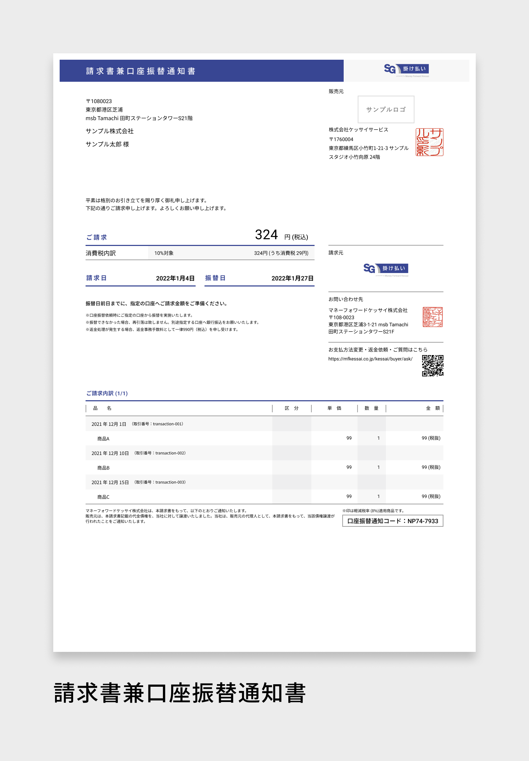Click the QR code for inquiries
Image resolution: width=529 pixels, height=761 pixels.
[x=433, y=366]
